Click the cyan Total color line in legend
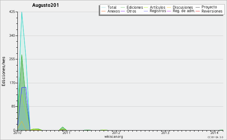 click(104, 7)
